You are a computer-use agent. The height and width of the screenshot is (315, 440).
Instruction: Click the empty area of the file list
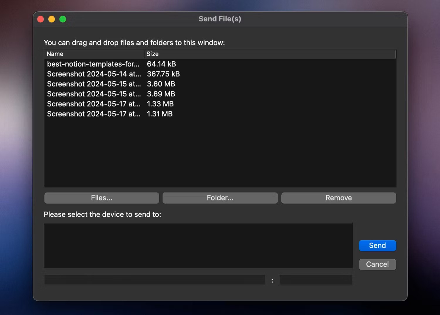[220, 152]
